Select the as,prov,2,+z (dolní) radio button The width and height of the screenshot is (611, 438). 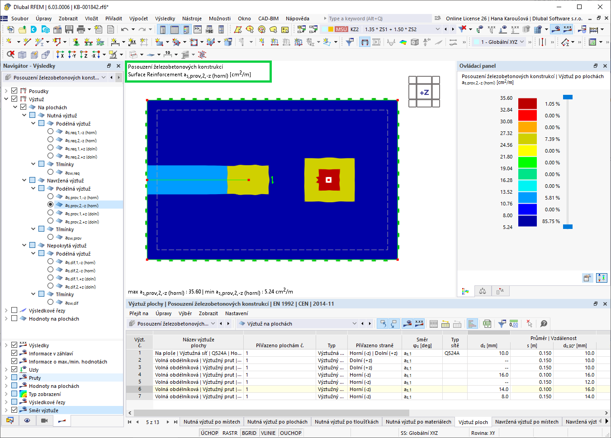pos(51,221)
